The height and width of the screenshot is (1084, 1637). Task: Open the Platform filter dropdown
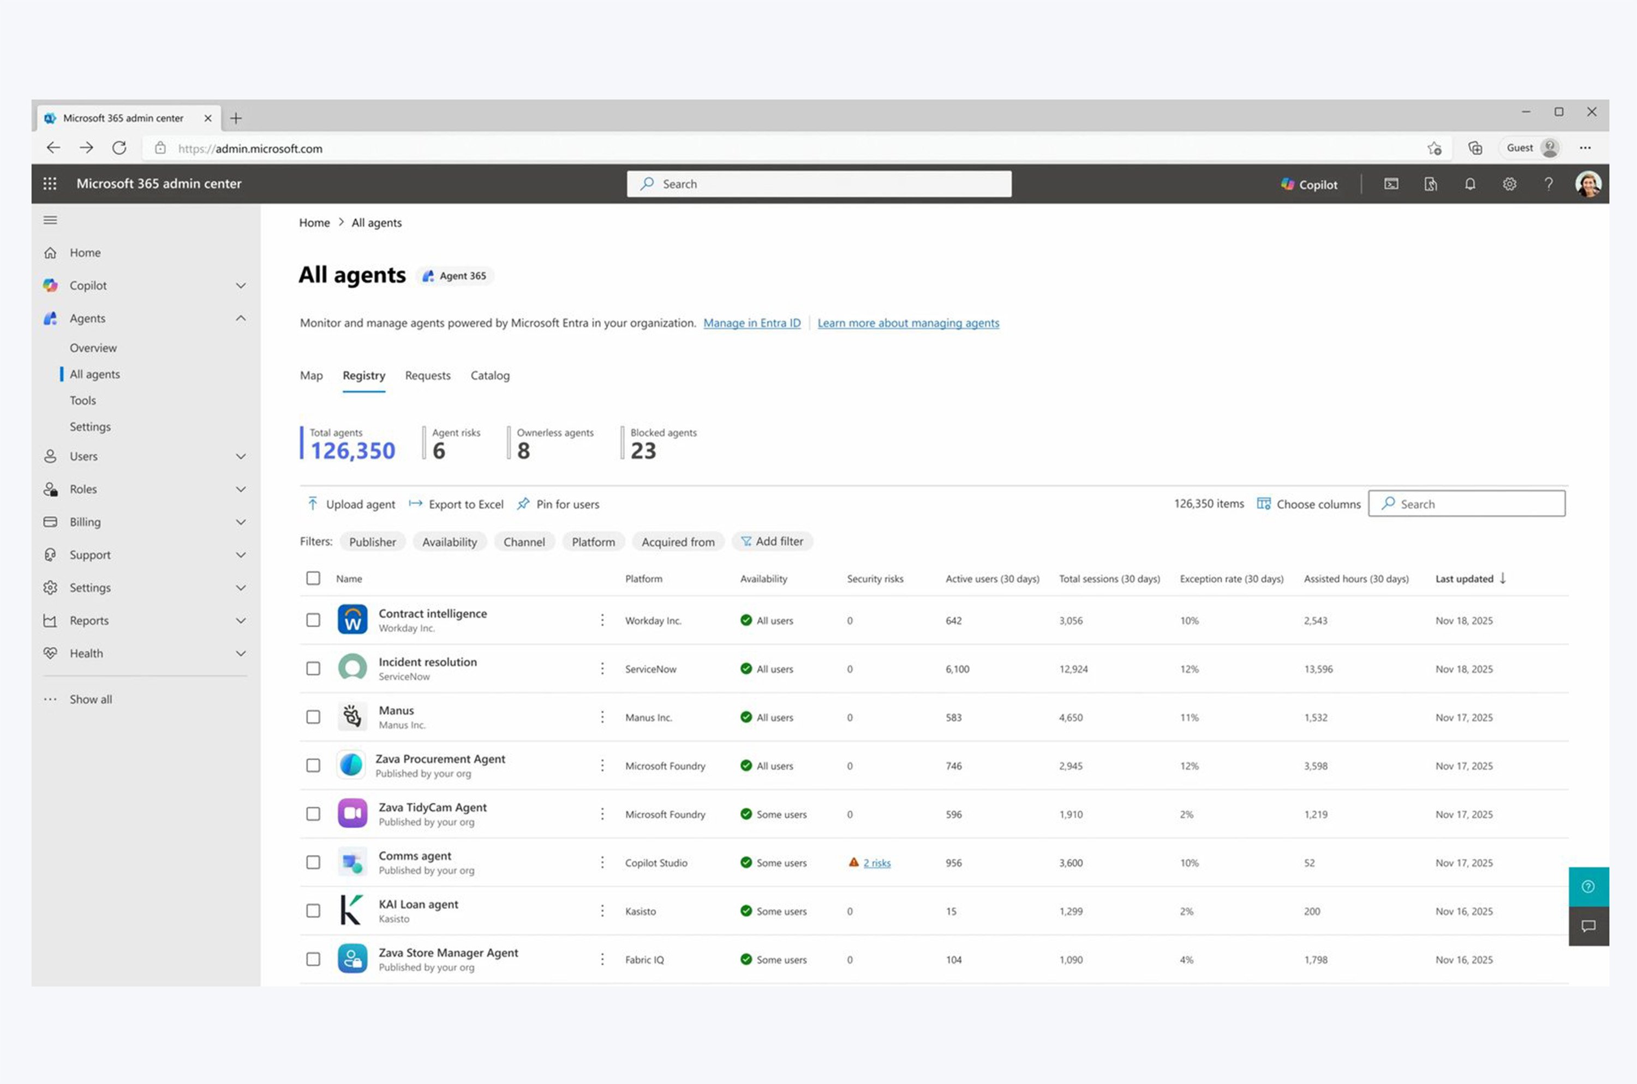pyautogui.click(x=593, y=541)
